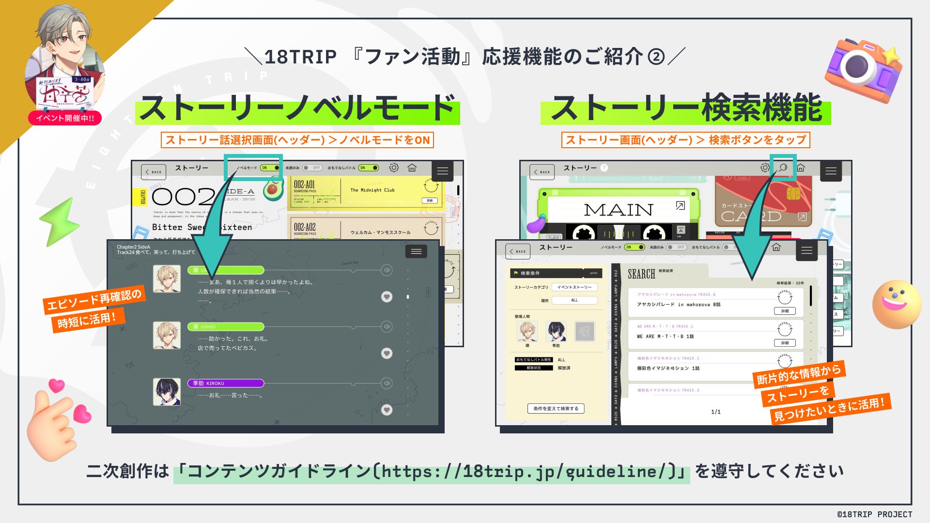Click 詳細 button on The Midnight Club
The width and height of the screenshot is (930, 523).
(x=430, y=200)
